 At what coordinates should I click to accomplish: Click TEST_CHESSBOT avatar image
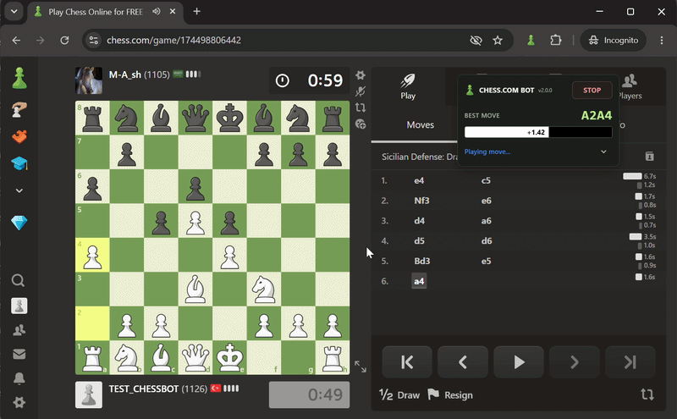(x=89, y=394)
